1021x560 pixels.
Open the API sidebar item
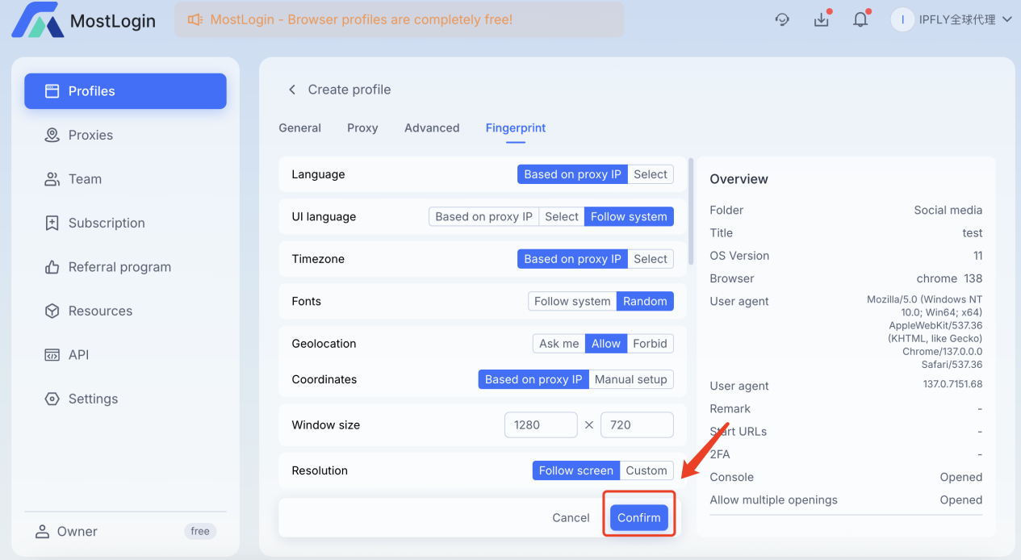click(78, 355)
